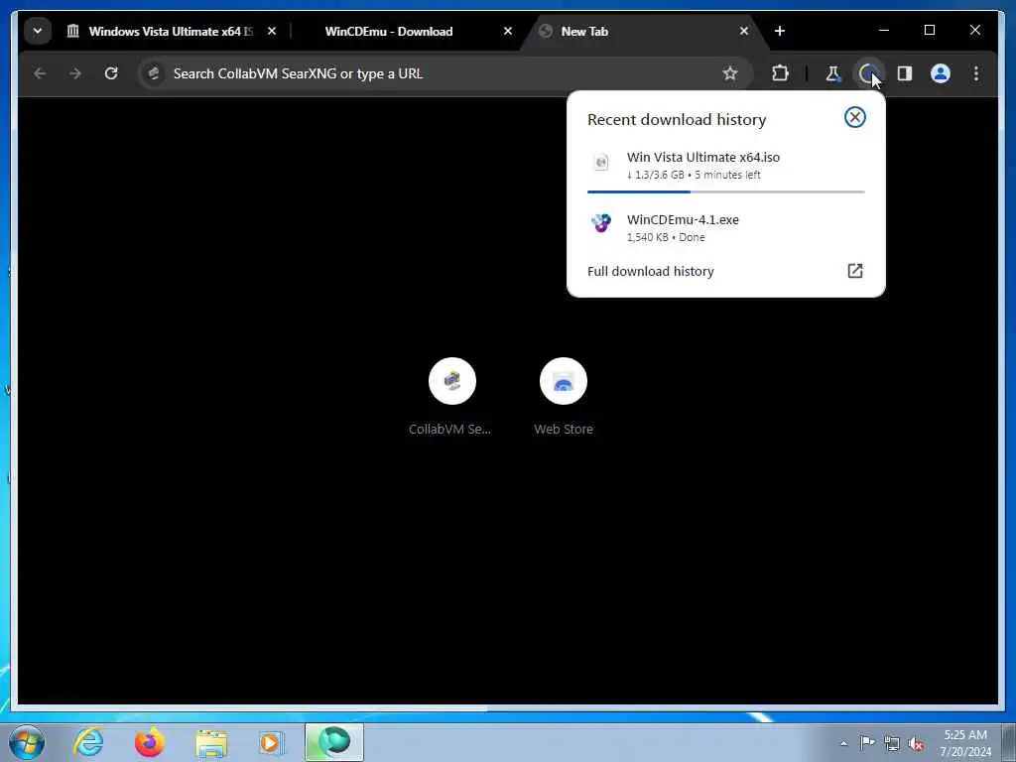Open the Web Store shortcut tile
Viewport: 1016px width, 762px height.
click(x=564, y=397)
